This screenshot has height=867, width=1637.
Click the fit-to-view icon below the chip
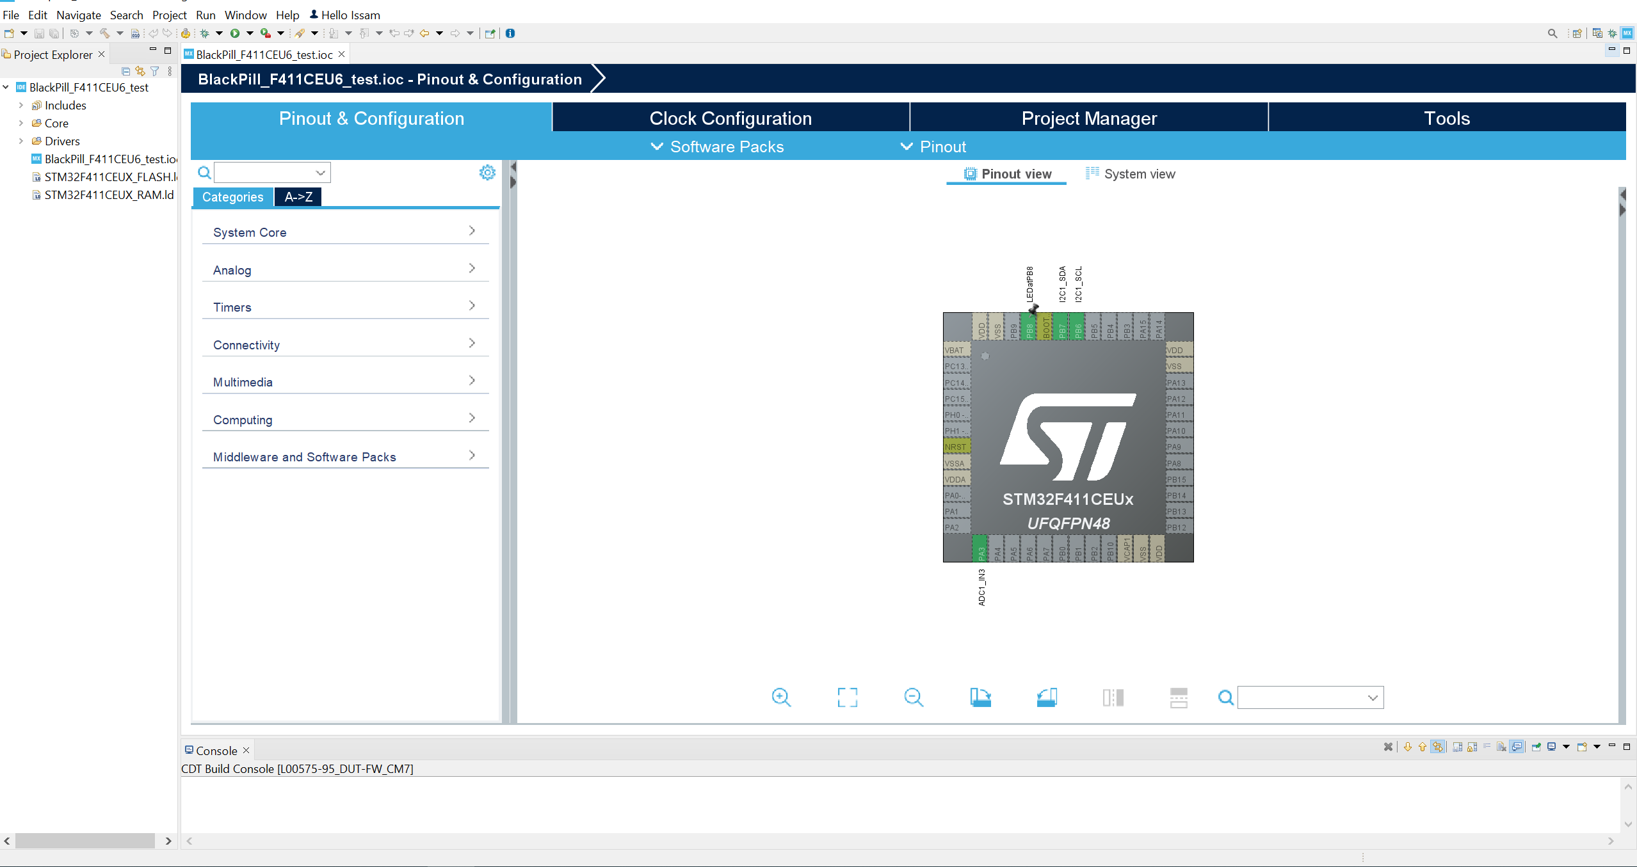pos(847,697)
